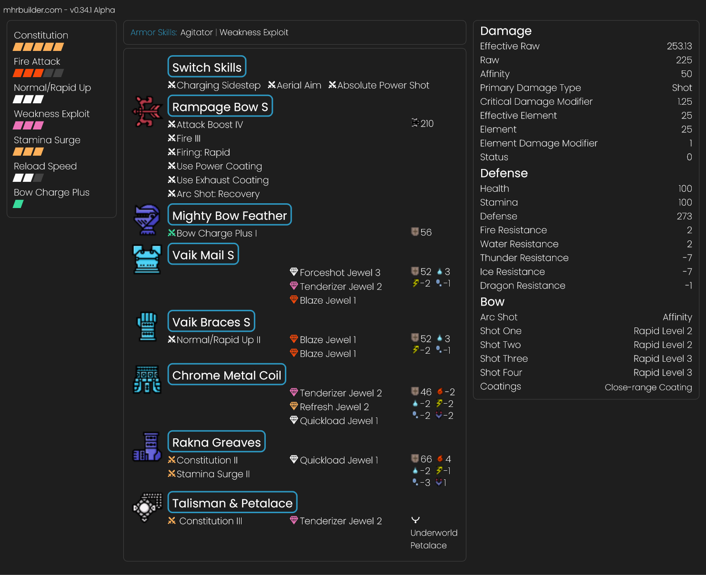
Task: Click the Underworld Petalace icon
Action: (x=415, y=520)
